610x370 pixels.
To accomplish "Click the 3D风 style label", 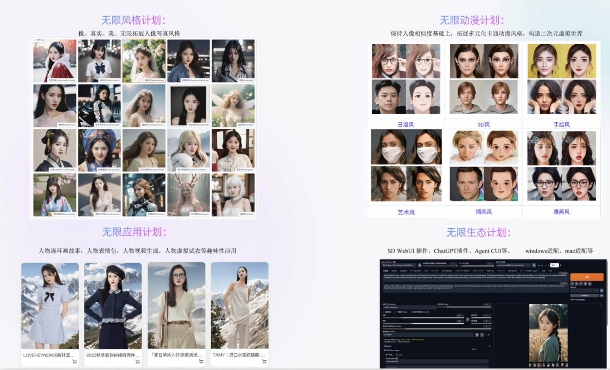I will [x=484, y=125].
